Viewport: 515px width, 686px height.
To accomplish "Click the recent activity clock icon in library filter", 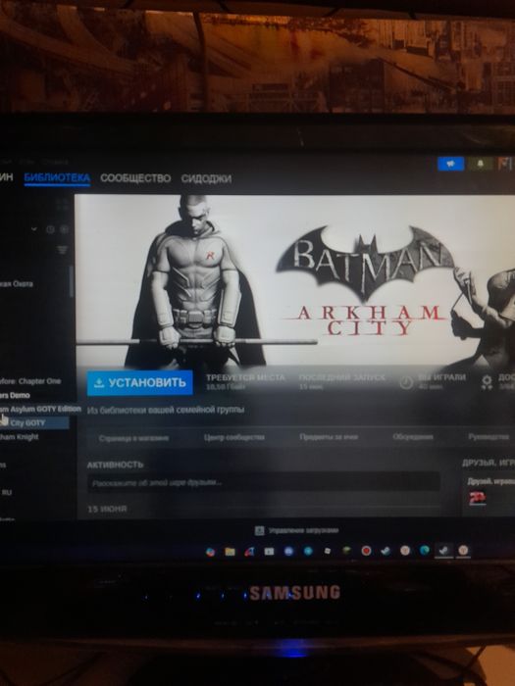I will click(x=50, y=229).
